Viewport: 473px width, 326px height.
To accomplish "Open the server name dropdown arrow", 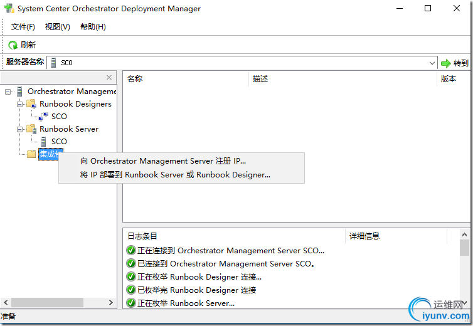I will (x=432, y=63).
